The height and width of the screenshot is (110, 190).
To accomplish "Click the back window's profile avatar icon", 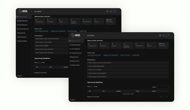I will (x=115, y=11).
